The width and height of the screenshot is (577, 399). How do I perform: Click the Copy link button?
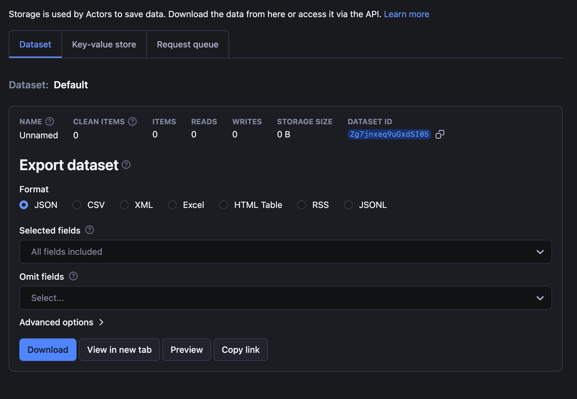coord(240,350)
